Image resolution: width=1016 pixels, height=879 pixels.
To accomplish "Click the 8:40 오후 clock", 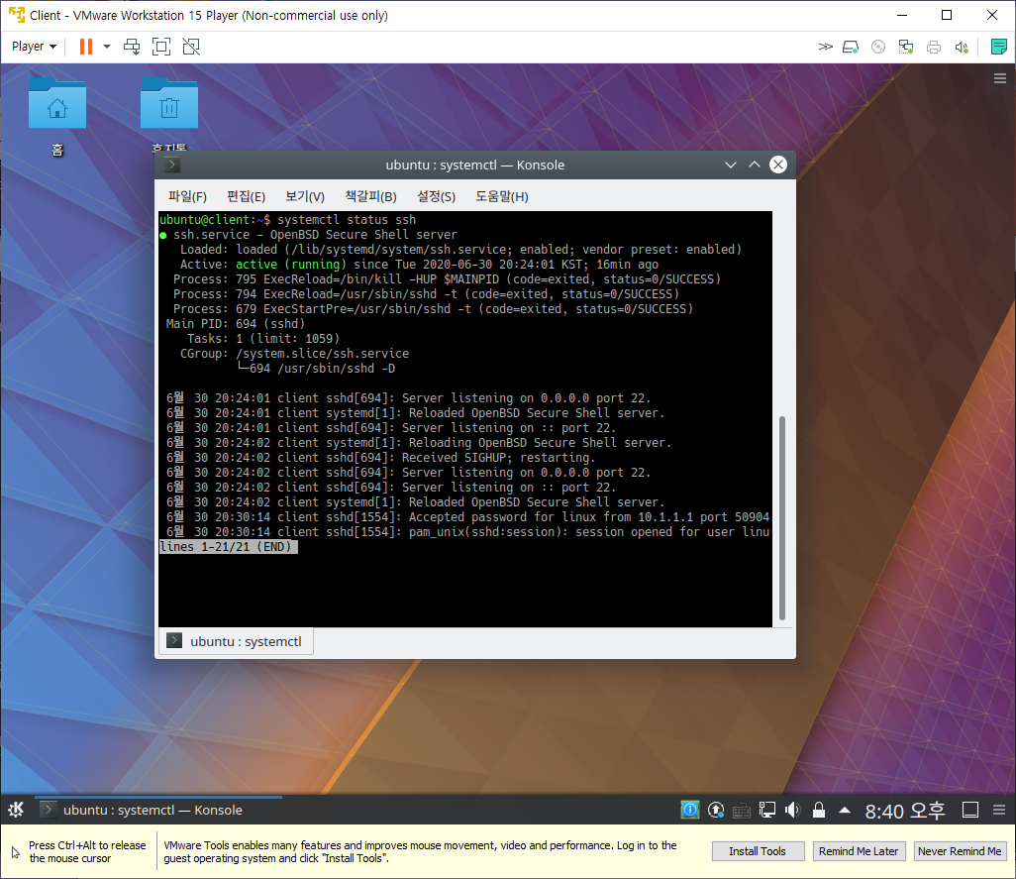I will [905, 811].
